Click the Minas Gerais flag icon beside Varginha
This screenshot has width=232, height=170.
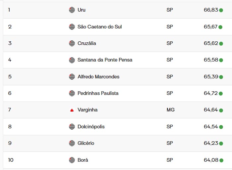point(72,110)
